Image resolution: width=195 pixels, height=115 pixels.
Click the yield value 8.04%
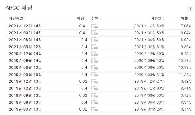pos(186,33)
